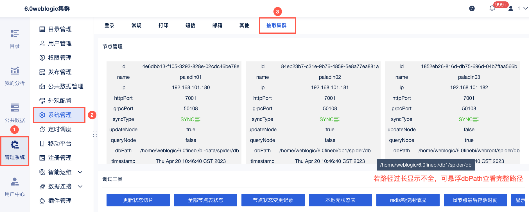529x212 pixels.
Task: Click the 全部节点表状态 button
Action: coord(205,200)
